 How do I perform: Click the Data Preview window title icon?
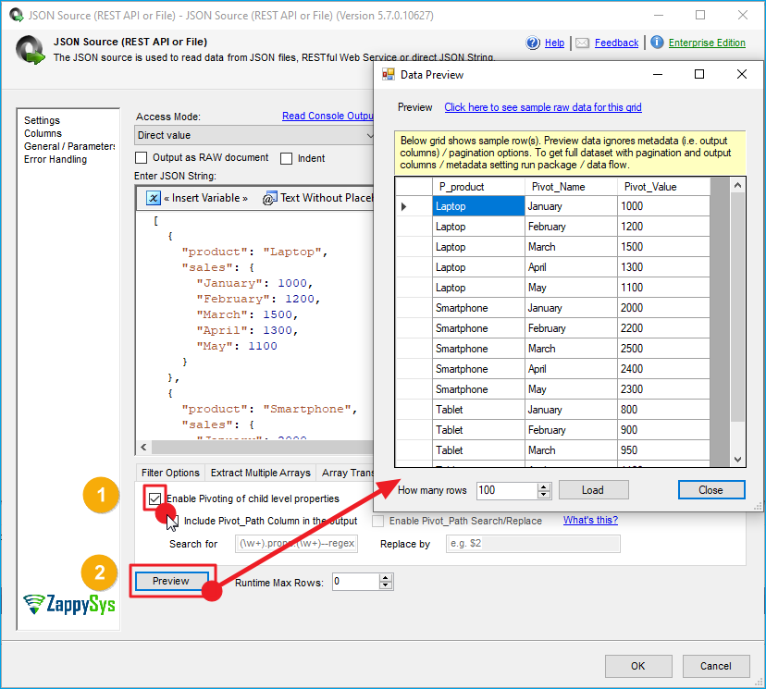click(x=389, y=74)
